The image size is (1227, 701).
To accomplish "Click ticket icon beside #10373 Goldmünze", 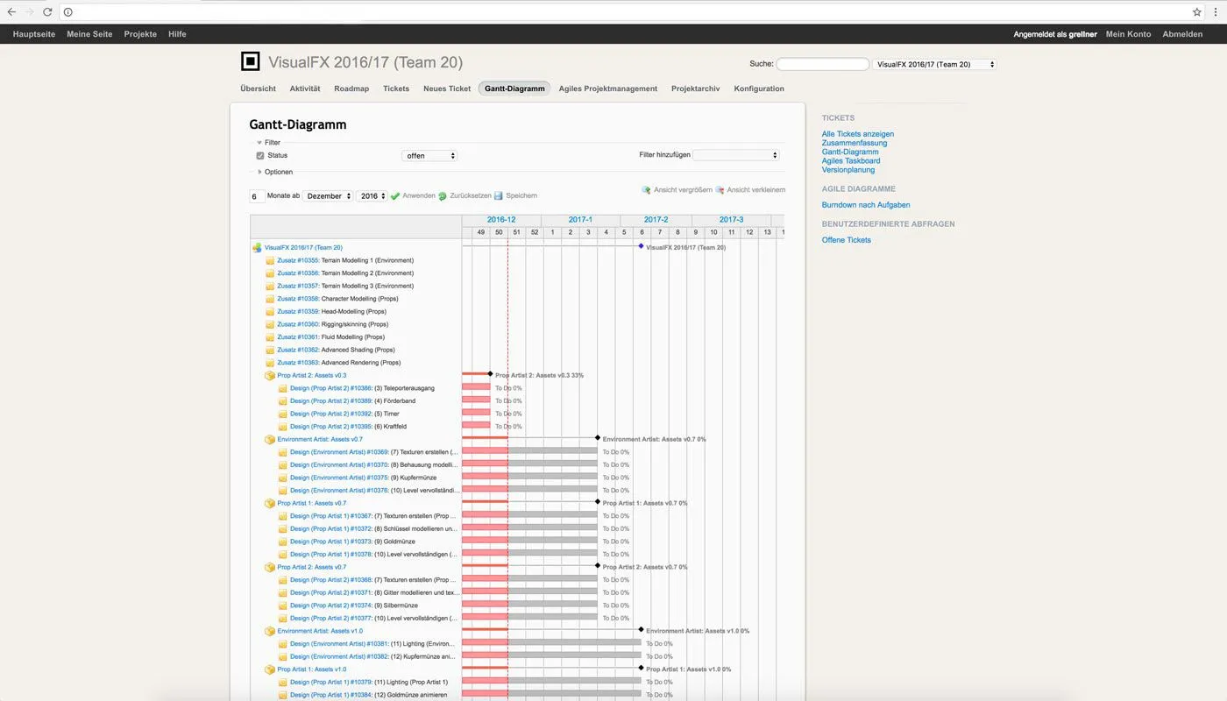I will (283, 542).
